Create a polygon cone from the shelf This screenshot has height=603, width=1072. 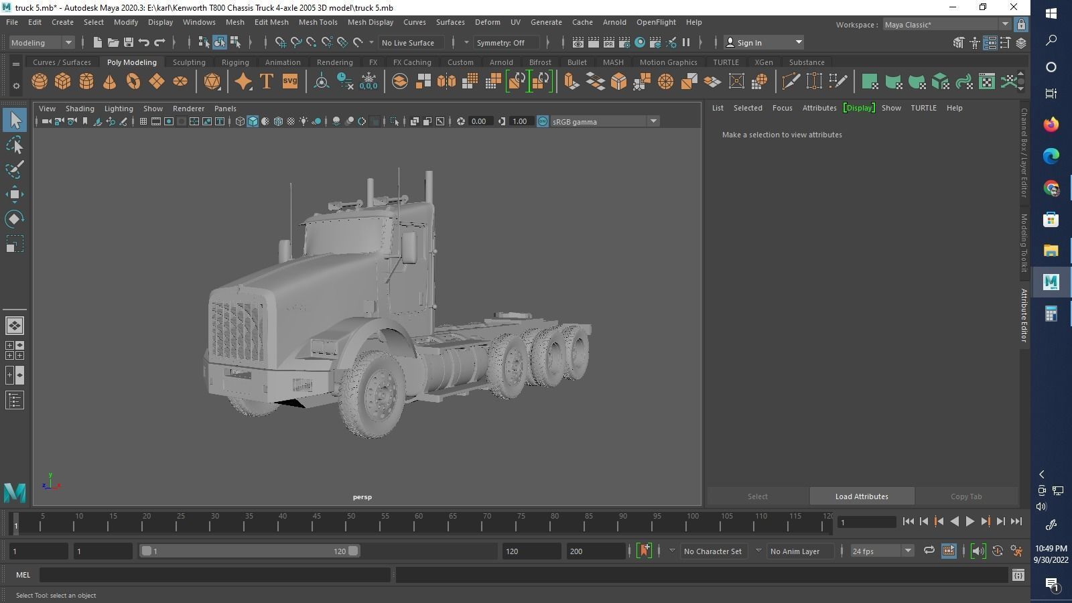109,82
